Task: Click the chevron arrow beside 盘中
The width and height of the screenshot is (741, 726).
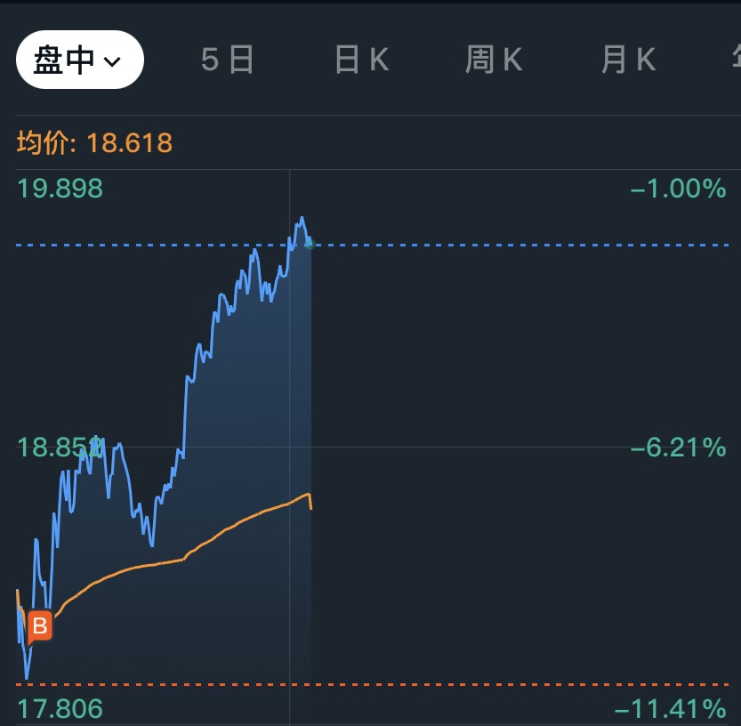Action: 112,60
